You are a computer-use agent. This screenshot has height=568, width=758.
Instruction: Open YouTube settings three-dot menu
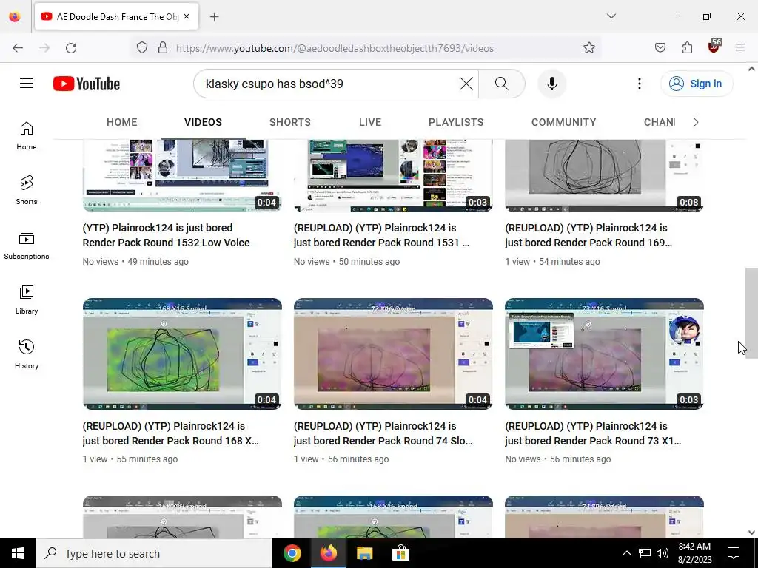click(x=639, y=84)
